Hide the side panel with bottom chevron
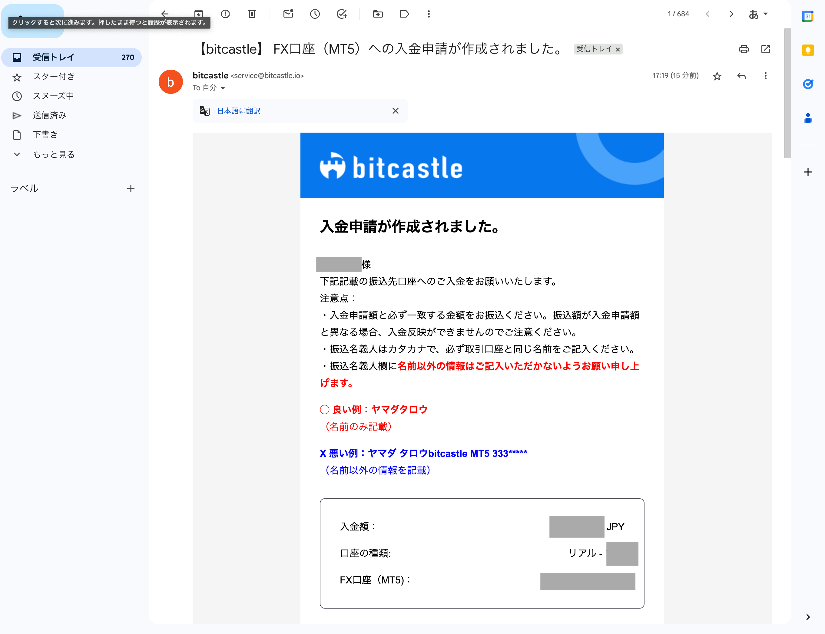 pyautogui.click(x=808, y=617)
